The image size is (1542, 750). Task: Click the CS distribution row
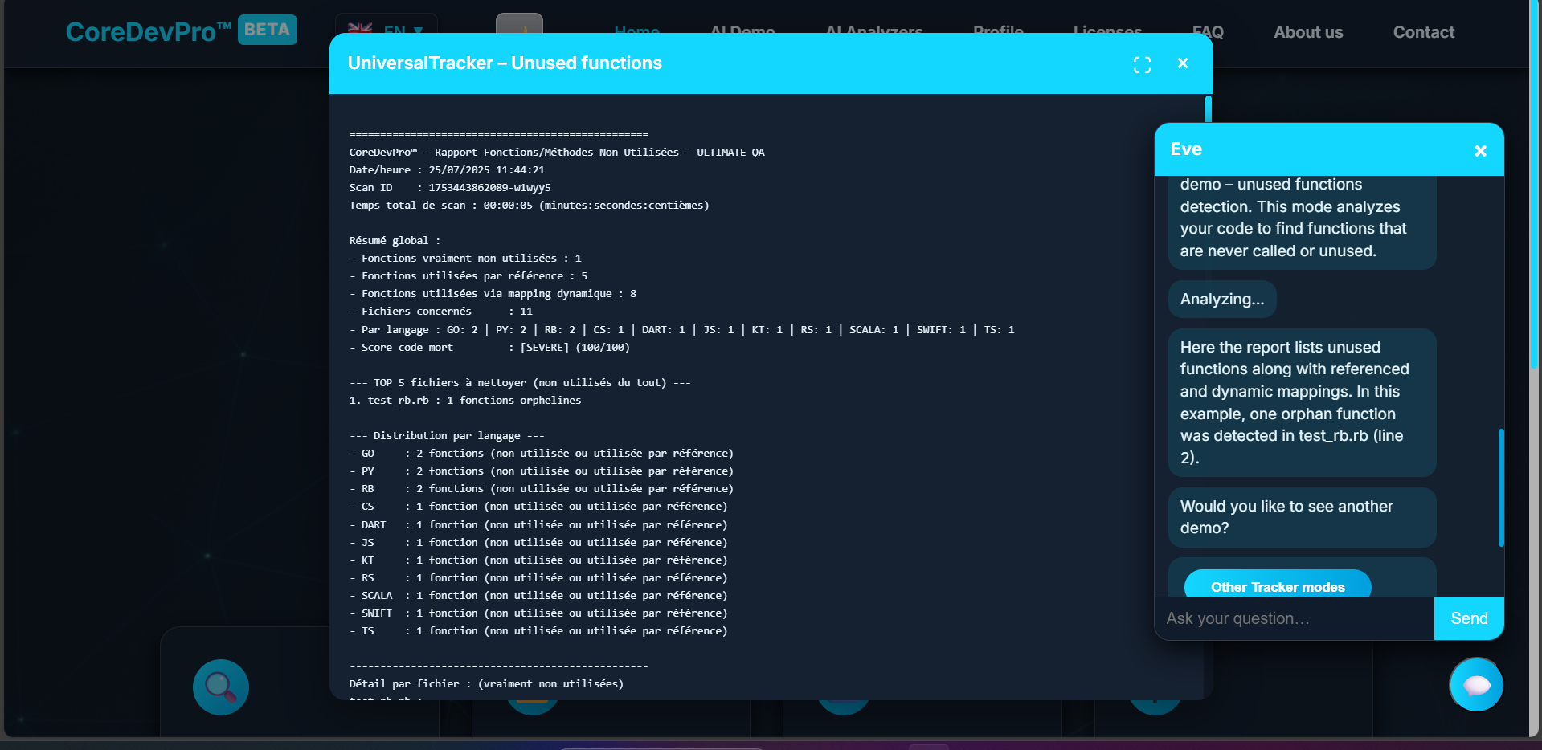click(538, 507)
